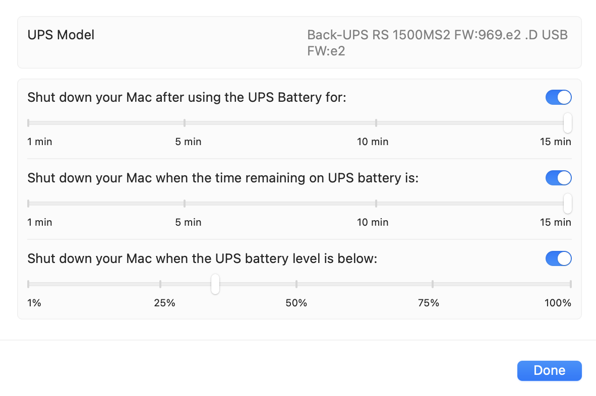Set battery usage time slider to 5 min tick
596x396 pixels.
point(185,122)
